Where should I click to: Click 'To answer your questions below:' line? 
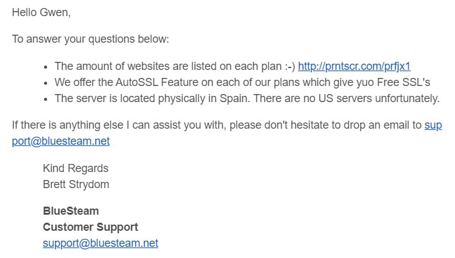pos(91,39)
